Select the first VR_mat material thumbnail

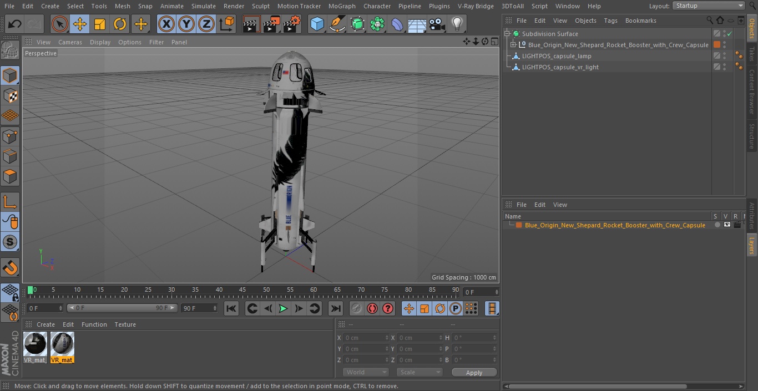(x=35, y=347)
